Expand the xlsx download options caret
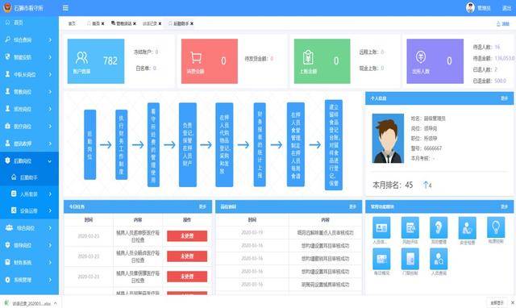 point(56,303)
